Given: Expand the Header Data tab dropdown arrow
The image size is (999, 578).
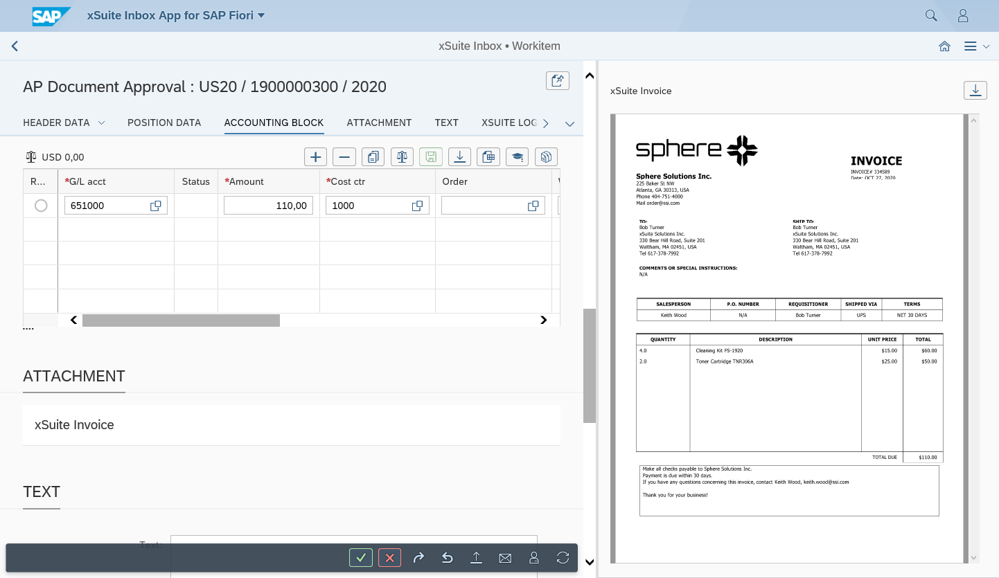Looking at the screenshot, I should pyautogui.click(x=101, y=123).
